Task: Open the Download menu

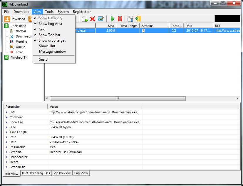Action: [21, 12]
